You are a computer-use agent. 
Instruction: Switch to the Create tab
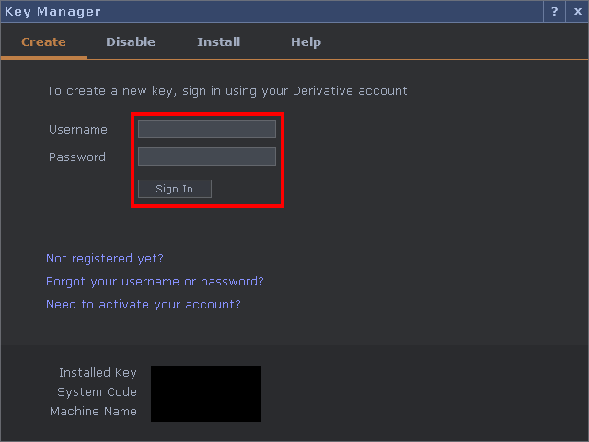43,42
